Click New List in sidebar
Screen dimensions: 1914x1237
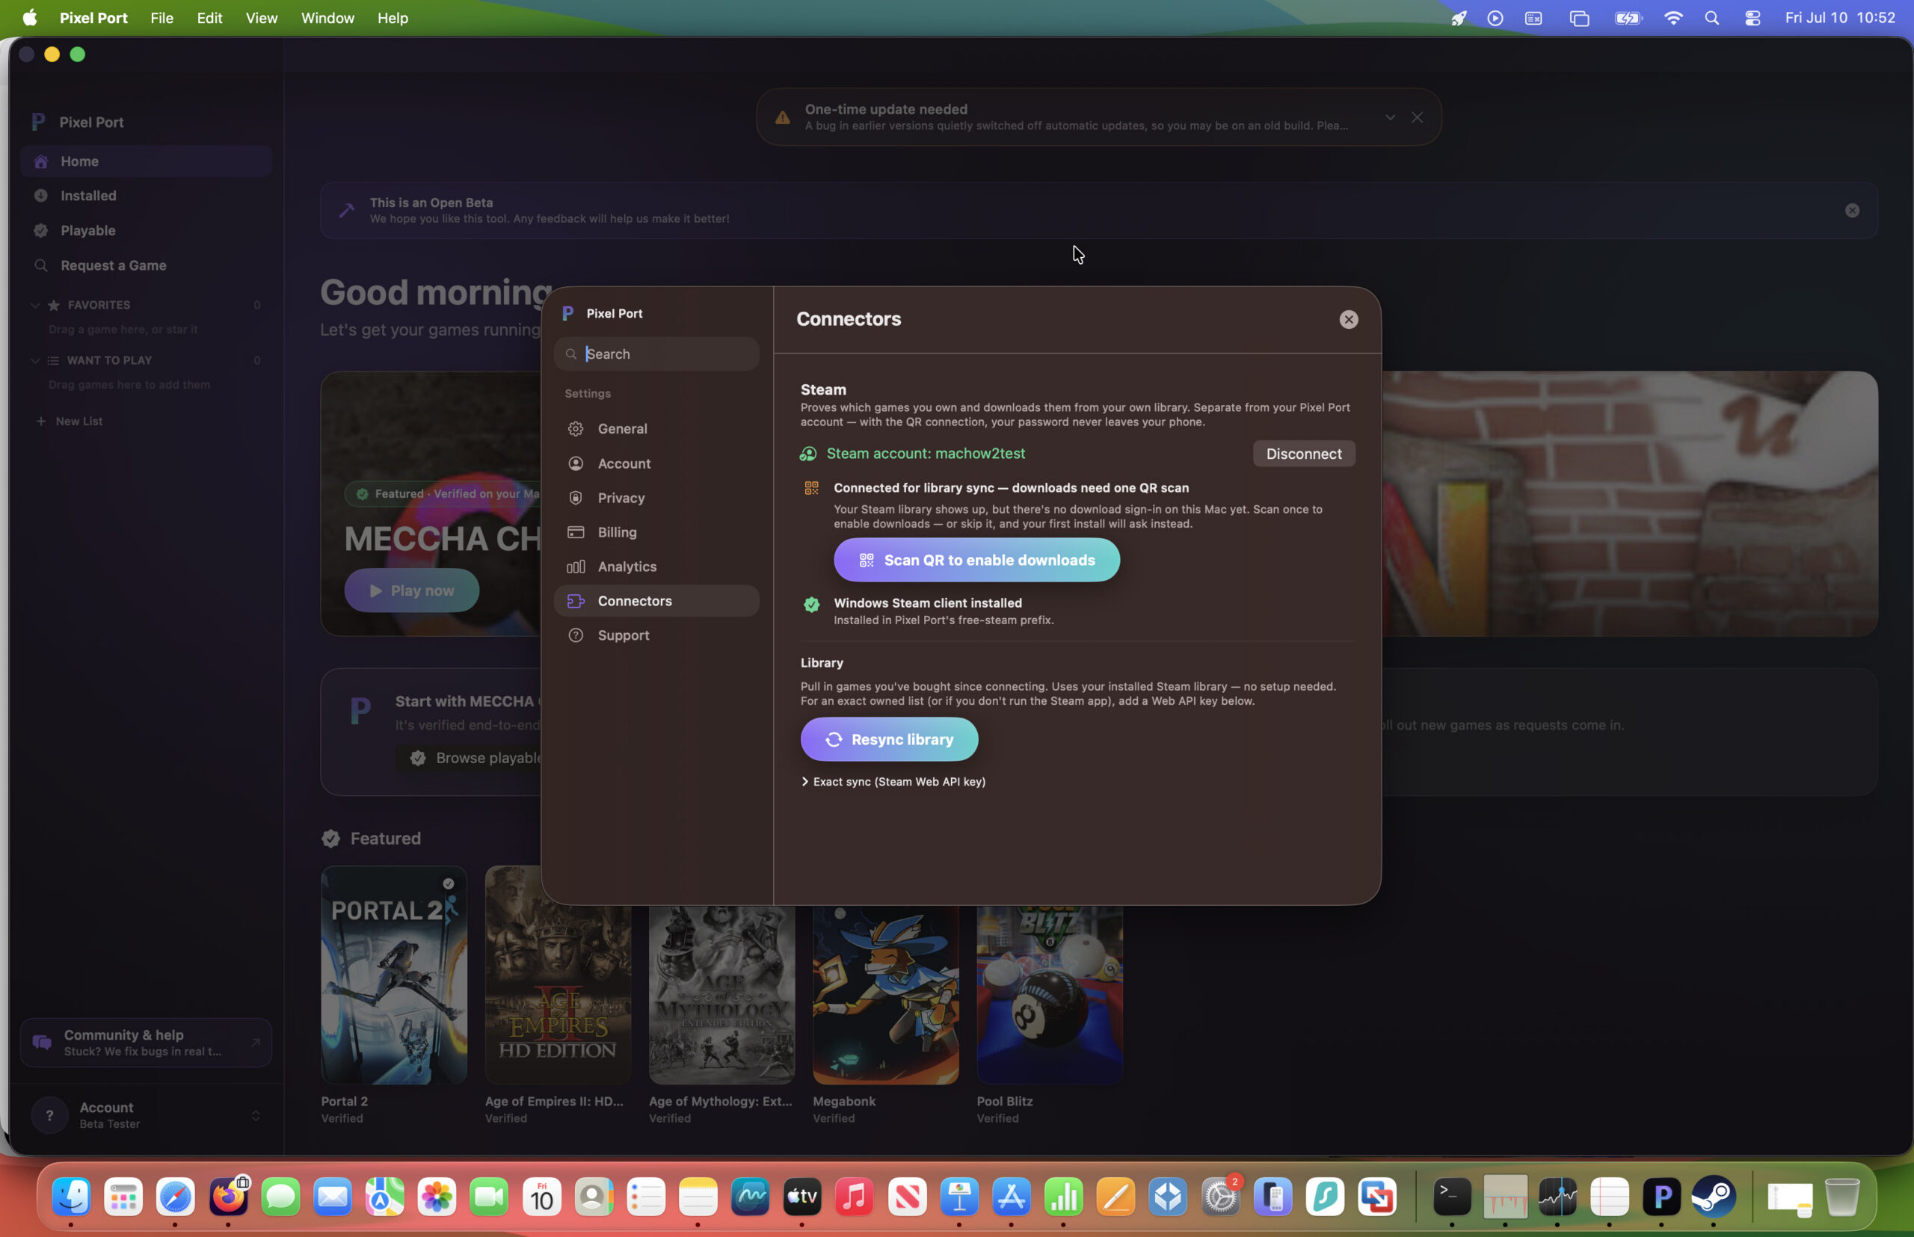(69, 421)
